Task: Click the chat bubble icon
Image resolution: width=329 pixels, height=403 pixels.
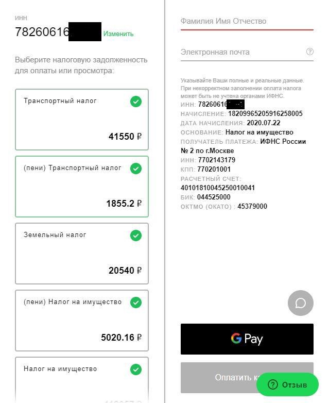Action: click(300, 303)
